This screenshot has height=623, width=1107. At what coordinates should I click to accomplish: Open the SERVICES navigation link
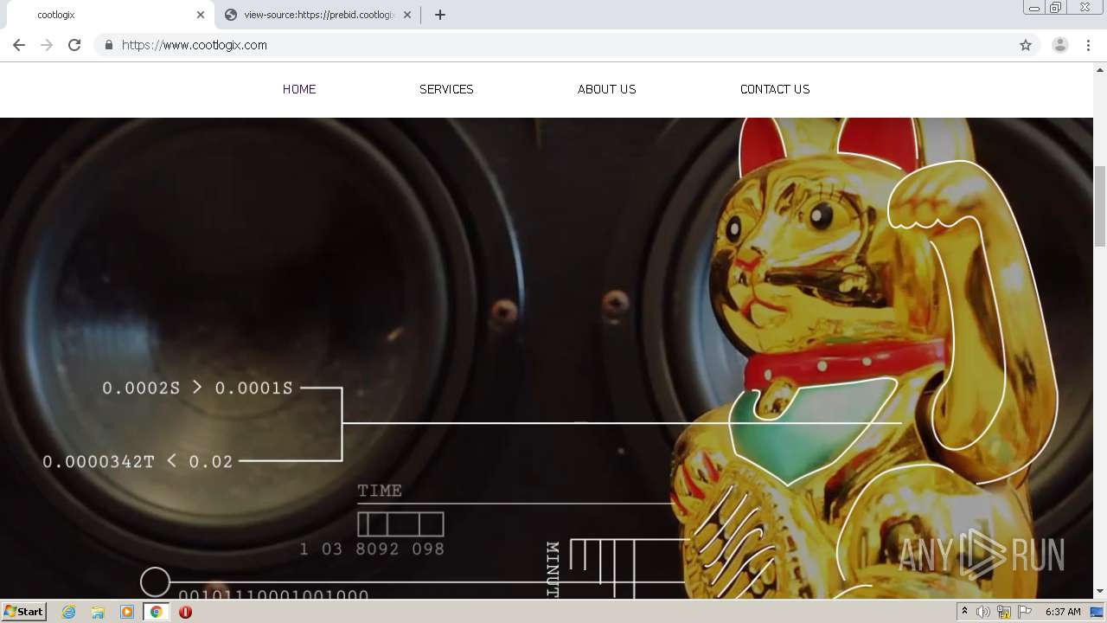click(x=446, y=89)
